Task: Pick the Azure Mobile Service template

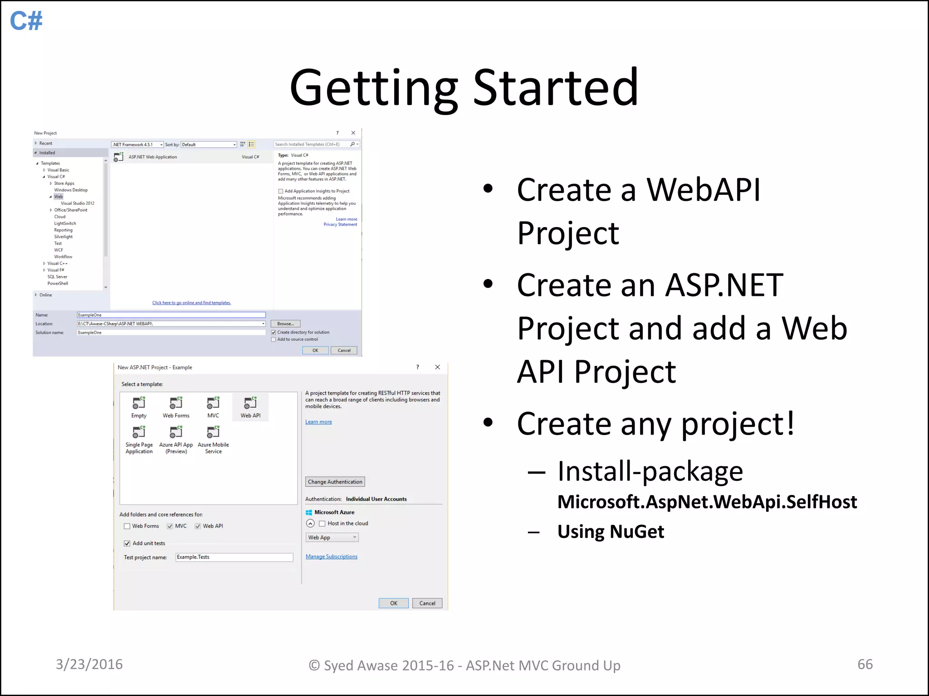Action: pyautogui.click(x=213, y=440)
